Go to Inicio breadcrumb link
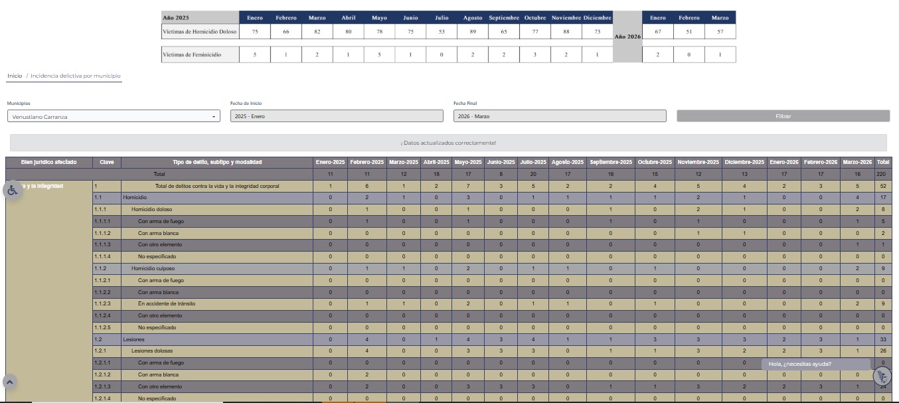 15,76
